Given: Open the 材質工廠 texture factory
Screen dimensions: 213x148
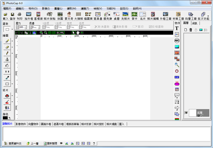Looking at the screenshot, I should [178, 16].
